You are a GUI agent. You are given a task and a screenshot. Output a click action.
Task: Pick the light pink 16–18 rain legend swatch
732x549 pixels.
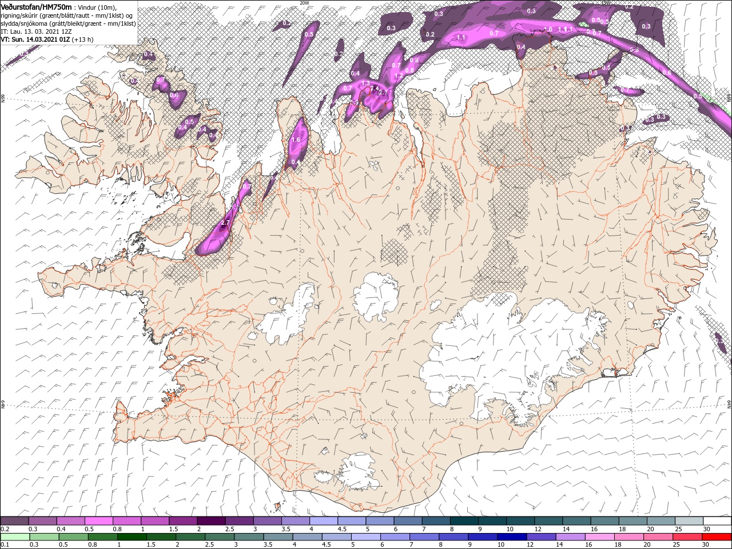tap(599, 536)
